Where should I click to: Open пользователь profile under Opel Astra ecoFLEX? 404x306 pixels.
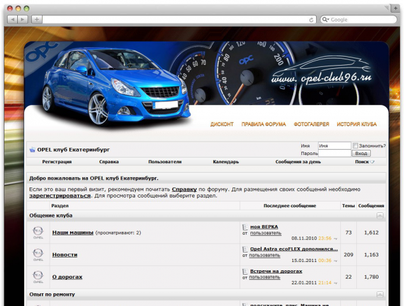click(264, 255)
